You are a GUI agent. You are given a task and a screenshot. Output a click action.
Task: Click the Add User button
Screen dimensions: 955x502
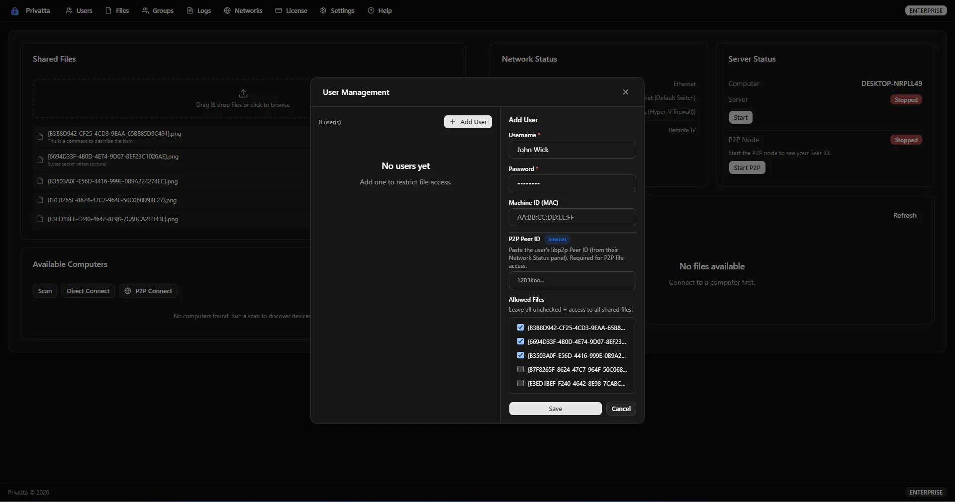[468, 122]
